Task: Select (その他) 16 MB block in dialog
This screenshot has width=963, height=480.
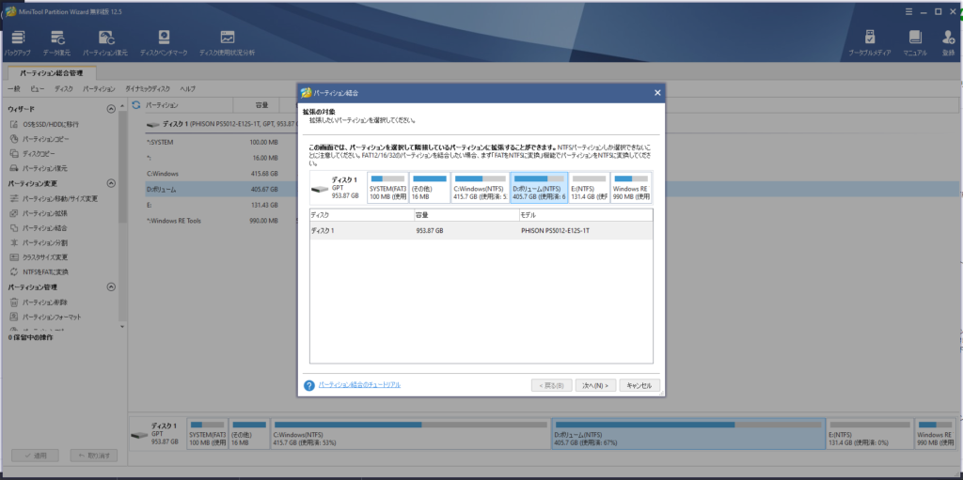Action: pyautogui.click(x=430, y=188)
